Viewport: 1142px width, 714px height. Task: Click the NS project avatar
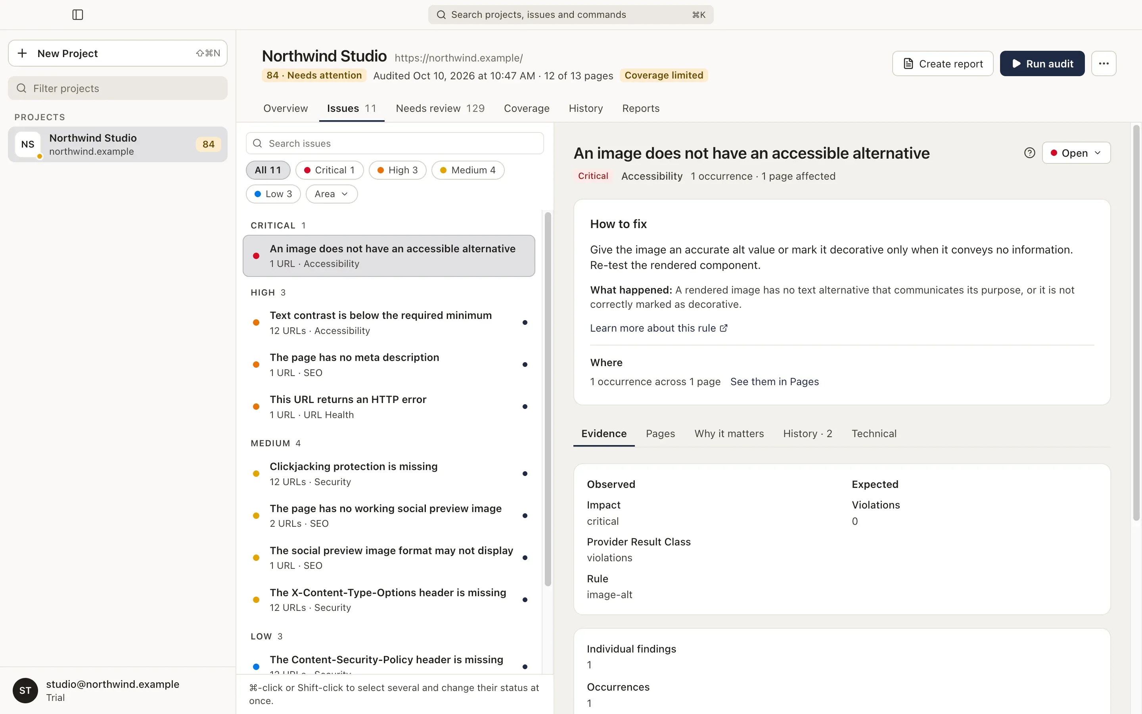coord(28,144)
